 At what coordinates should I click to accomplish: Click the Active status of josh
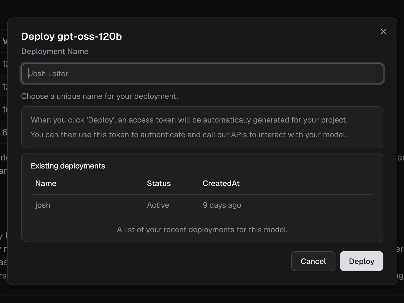pyautogui.click(x=158, y=205)
